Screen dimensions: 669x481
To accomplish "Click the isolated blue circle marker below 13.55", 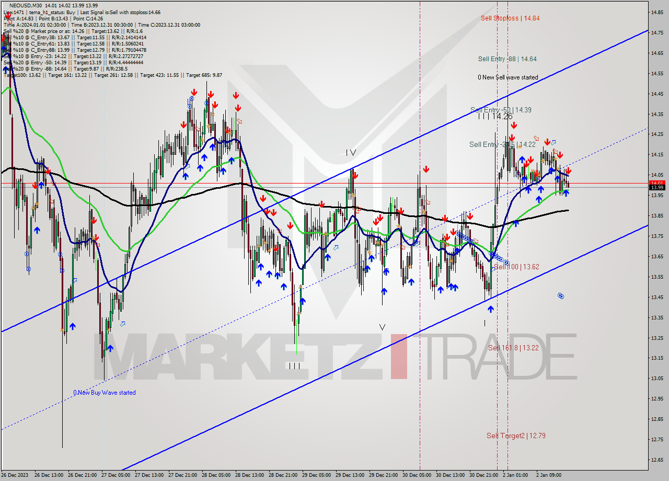I will (561, 296).
